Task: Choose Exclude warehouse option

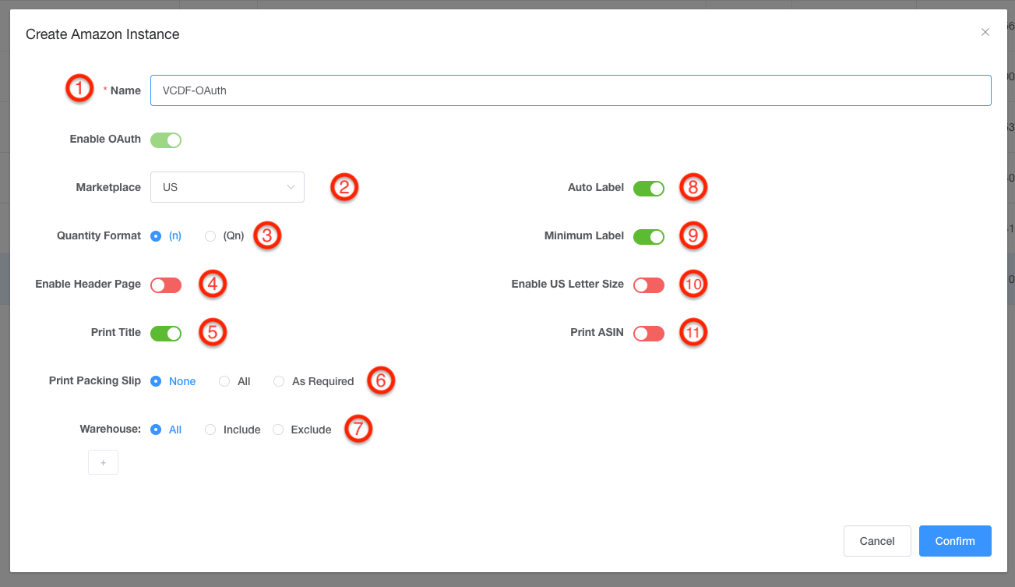Action: point(278,430)
